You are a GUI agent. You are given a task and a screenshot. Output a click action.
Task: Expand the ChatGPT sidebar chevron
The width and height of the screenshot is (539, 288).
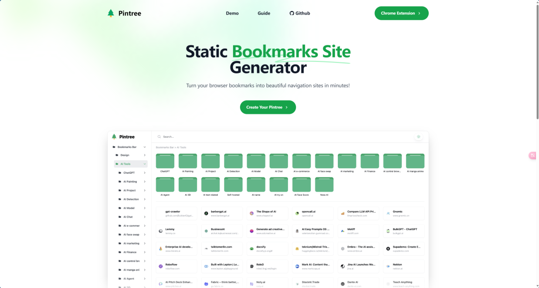(145, 173)
